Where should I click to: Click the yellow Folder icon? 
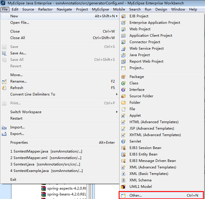123,103
